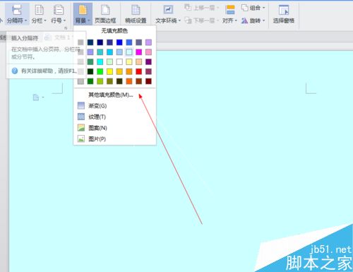The image size is (353, 272).
Task: Click the 上移一层 bring forward icon
Action: [x=188, y=8]
